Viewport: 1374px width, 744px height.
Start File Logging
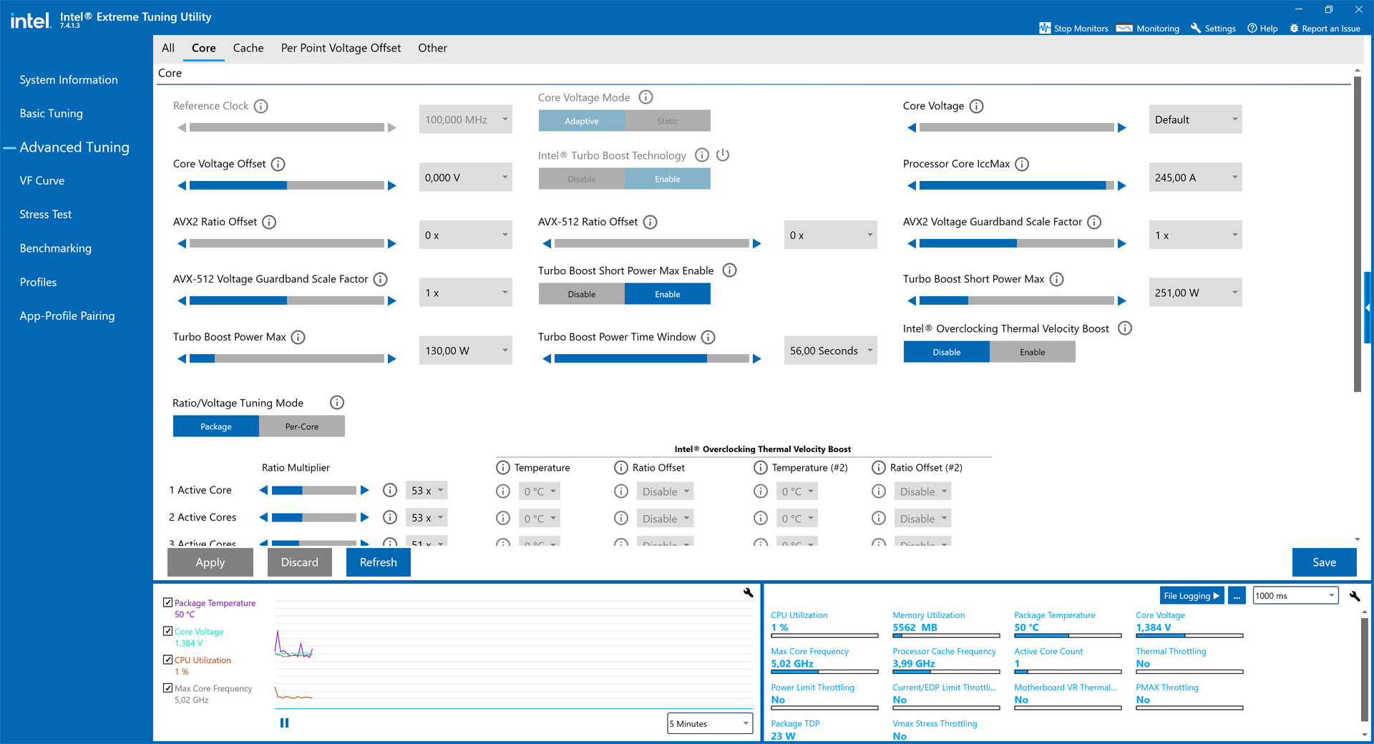[x=1192, y=596]
